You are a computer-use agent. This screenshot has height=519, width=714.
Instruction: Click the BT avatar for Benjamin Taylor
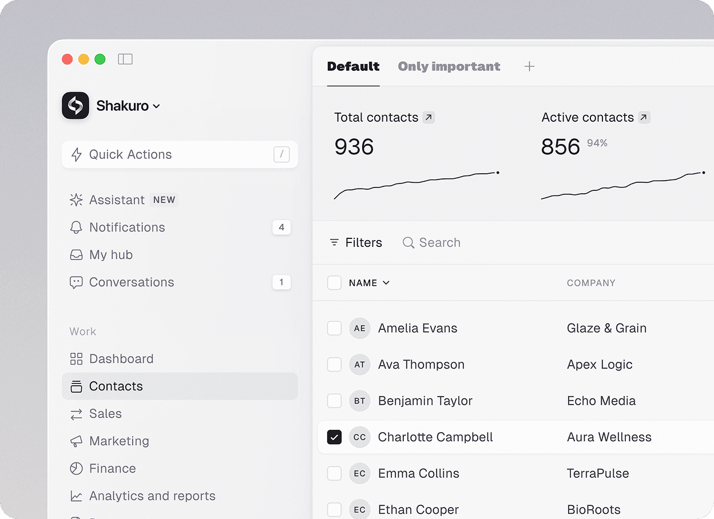coord(360,401)
